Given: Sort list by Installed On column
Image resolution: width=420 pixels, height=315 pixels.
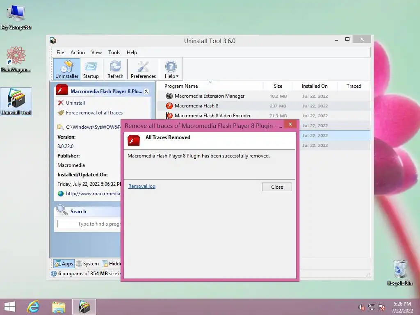Looking at the screenshot, I should [315, 86].
